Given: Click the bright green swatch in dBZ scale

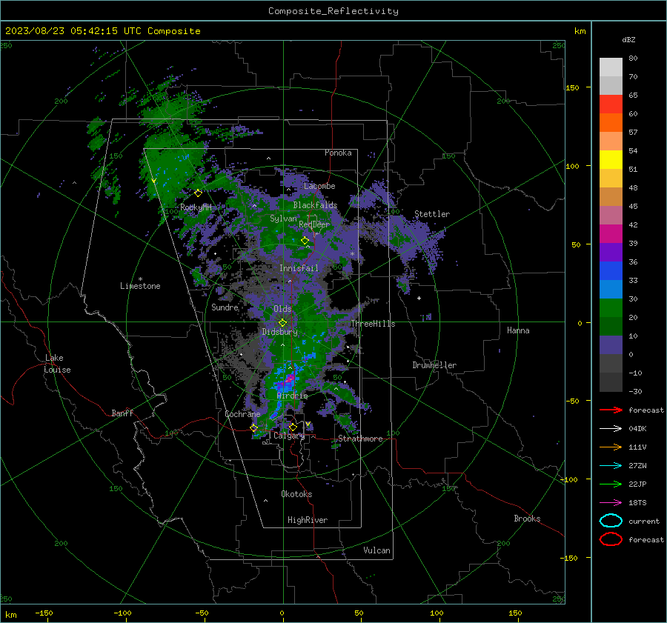Looking at the screenshot, I should [x=611, y=308].
